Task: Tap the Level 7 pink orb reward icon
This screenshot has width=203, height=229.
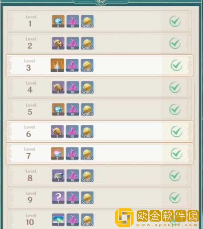Action: [x=57, y=154]
